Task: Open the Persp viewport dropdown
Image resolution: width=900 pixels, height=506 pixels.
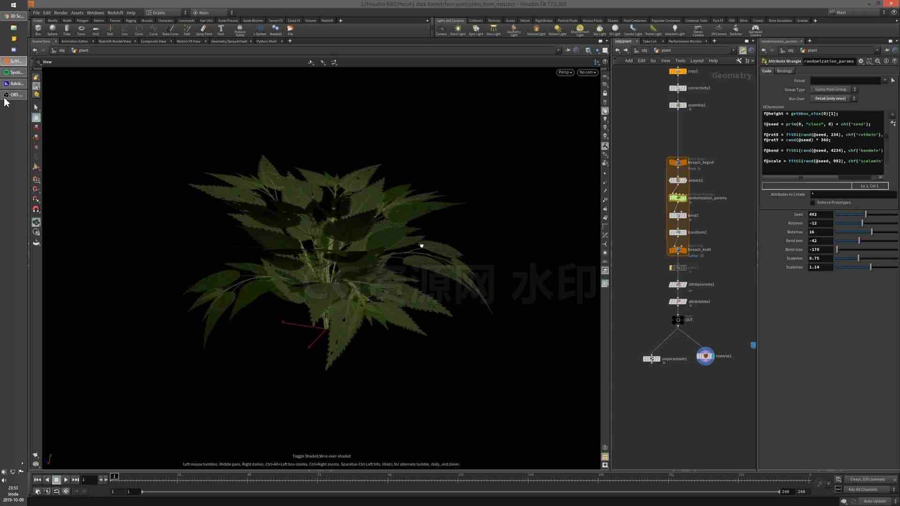Action: [x=565, y=72]
